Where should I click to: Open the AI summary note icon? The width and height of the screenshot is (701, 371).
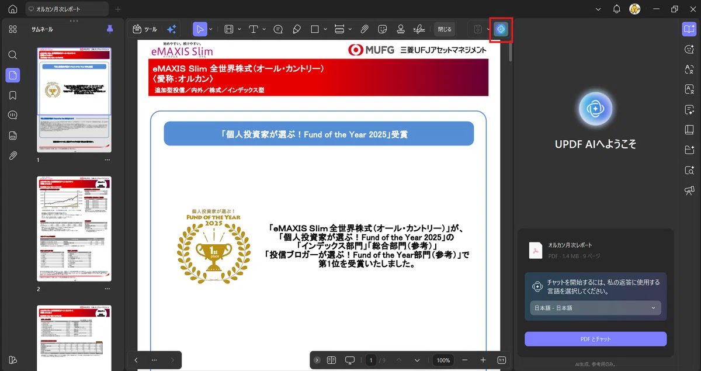tap(689, 110)
